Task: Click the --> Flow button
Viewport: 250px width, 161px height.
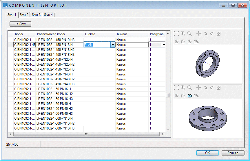Action: click(x=20, y=24)
